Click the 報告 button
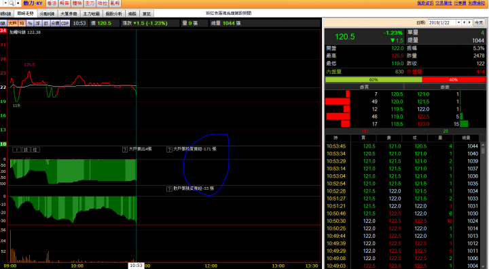Viewport: 489px width, 269px height. click(x=65, y=3)
